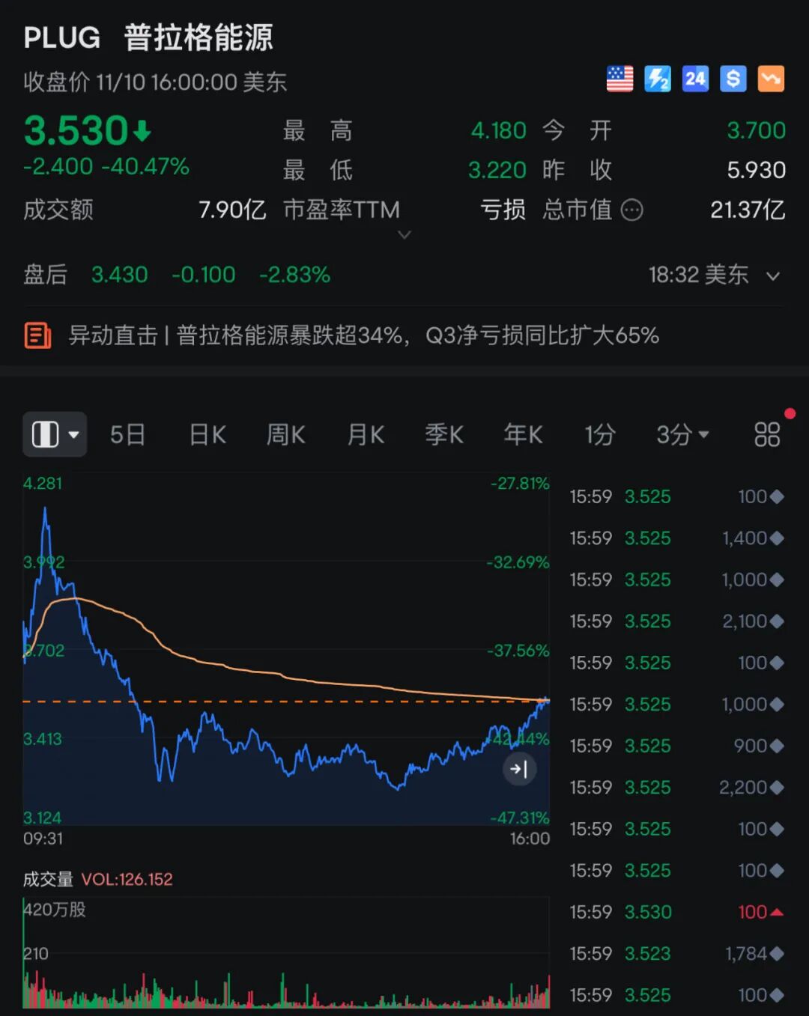The height and width of the screenshot is (1016, 809).
Task: Switch to the 日K chart tab
Action: coord(207,434)
